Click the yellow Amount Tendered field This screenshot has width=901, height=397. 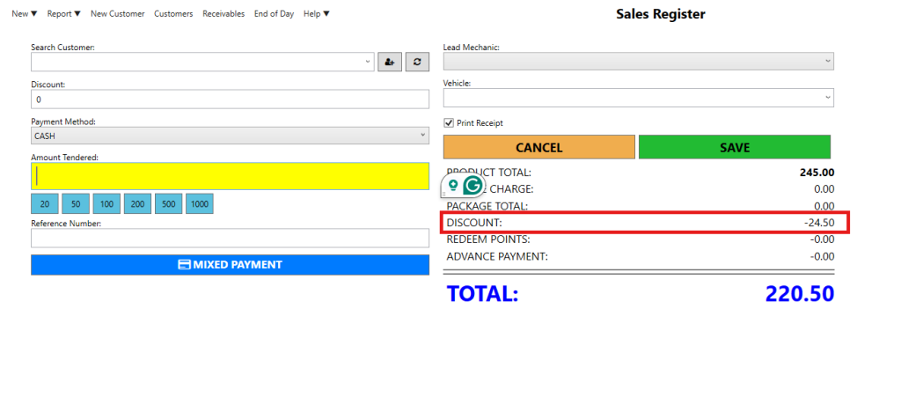click(229, 176)
